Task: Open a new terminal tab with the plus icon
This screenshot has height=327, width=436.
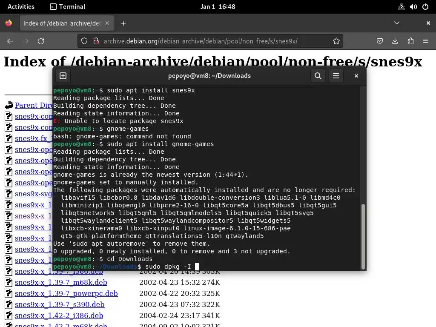Action: (63, 76)
